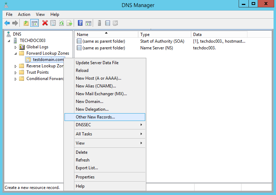Sort by the Name column header
Viewport: 276px width, 195px height.
(106, 35)
